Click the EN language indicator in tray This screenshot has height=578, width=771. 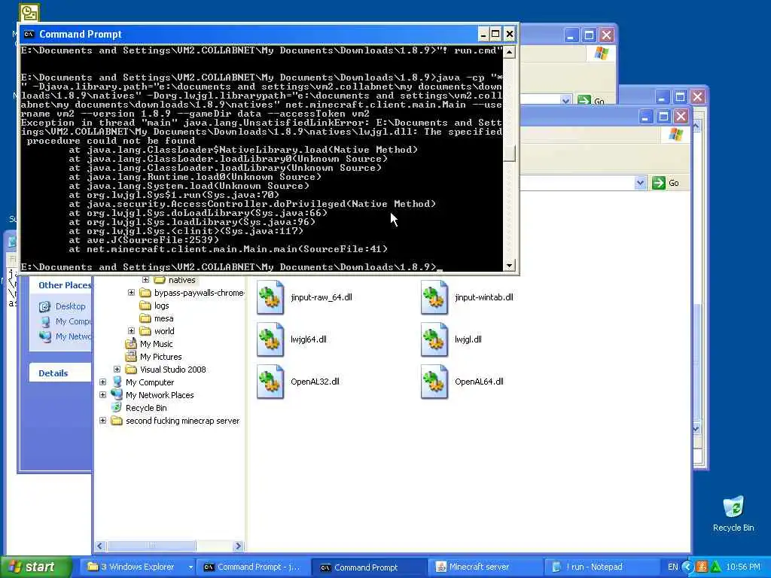(672, 567)
